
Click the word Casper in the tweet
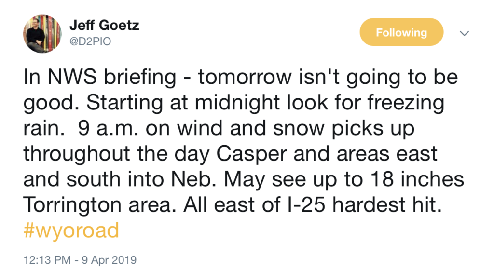point(252,154)
